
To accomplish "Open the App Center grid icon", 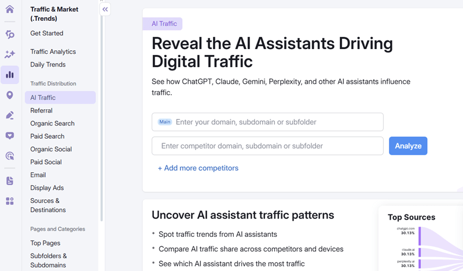I will click(x=10, y=201).
